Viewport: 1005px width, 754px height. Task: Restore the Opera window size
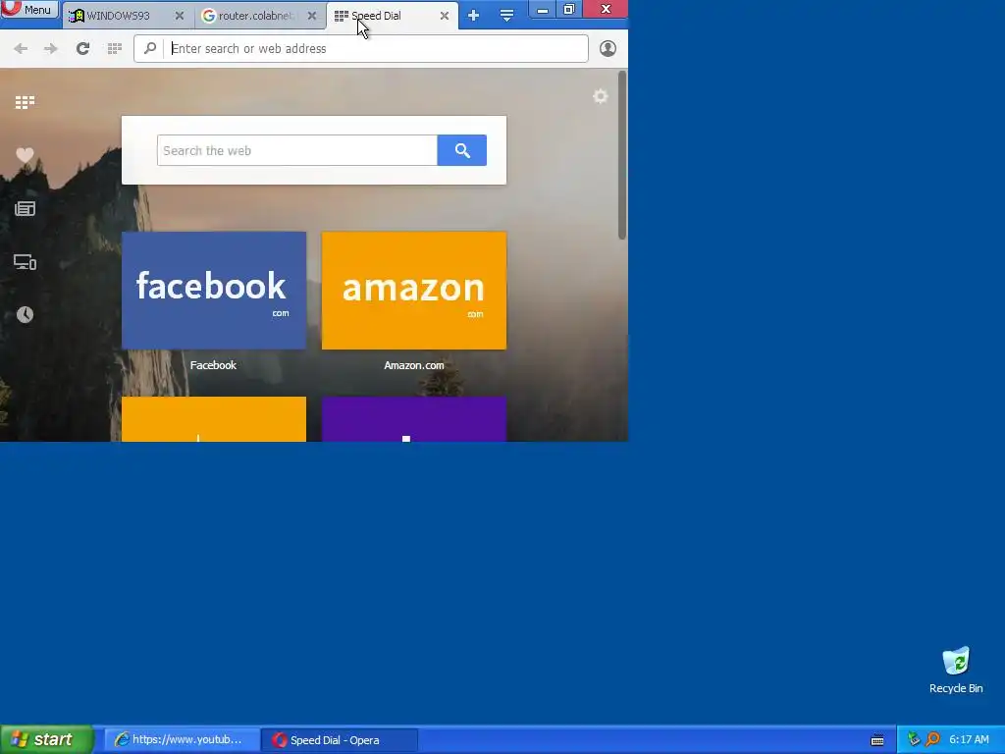point(569,10)
